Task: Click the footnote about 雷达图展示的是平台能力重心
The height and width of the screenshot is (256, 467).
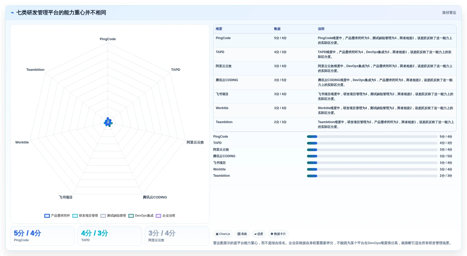Action: tap(333, 243)
